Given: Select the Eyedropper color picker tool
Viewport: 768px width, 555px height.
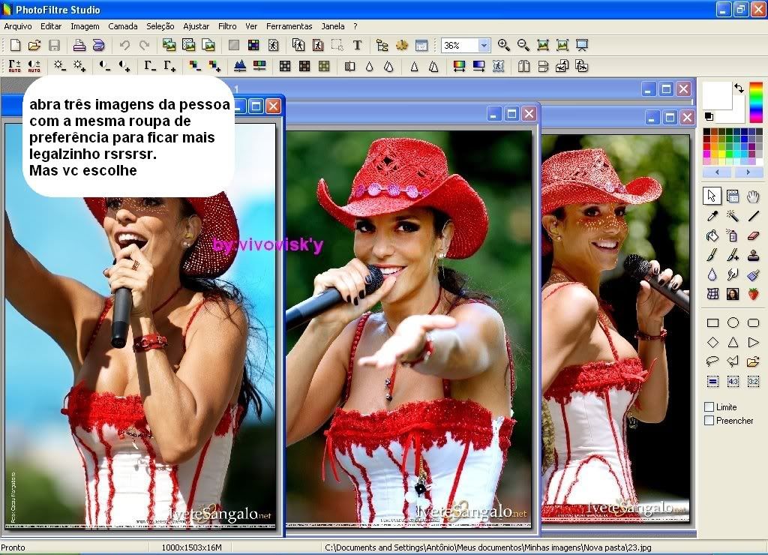Looking at the screenshot, I should (x=712, y=216).
